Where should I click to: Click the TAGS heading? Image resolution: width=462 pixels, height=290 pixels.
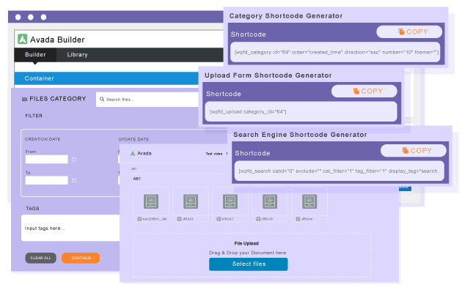click(32, 209)
